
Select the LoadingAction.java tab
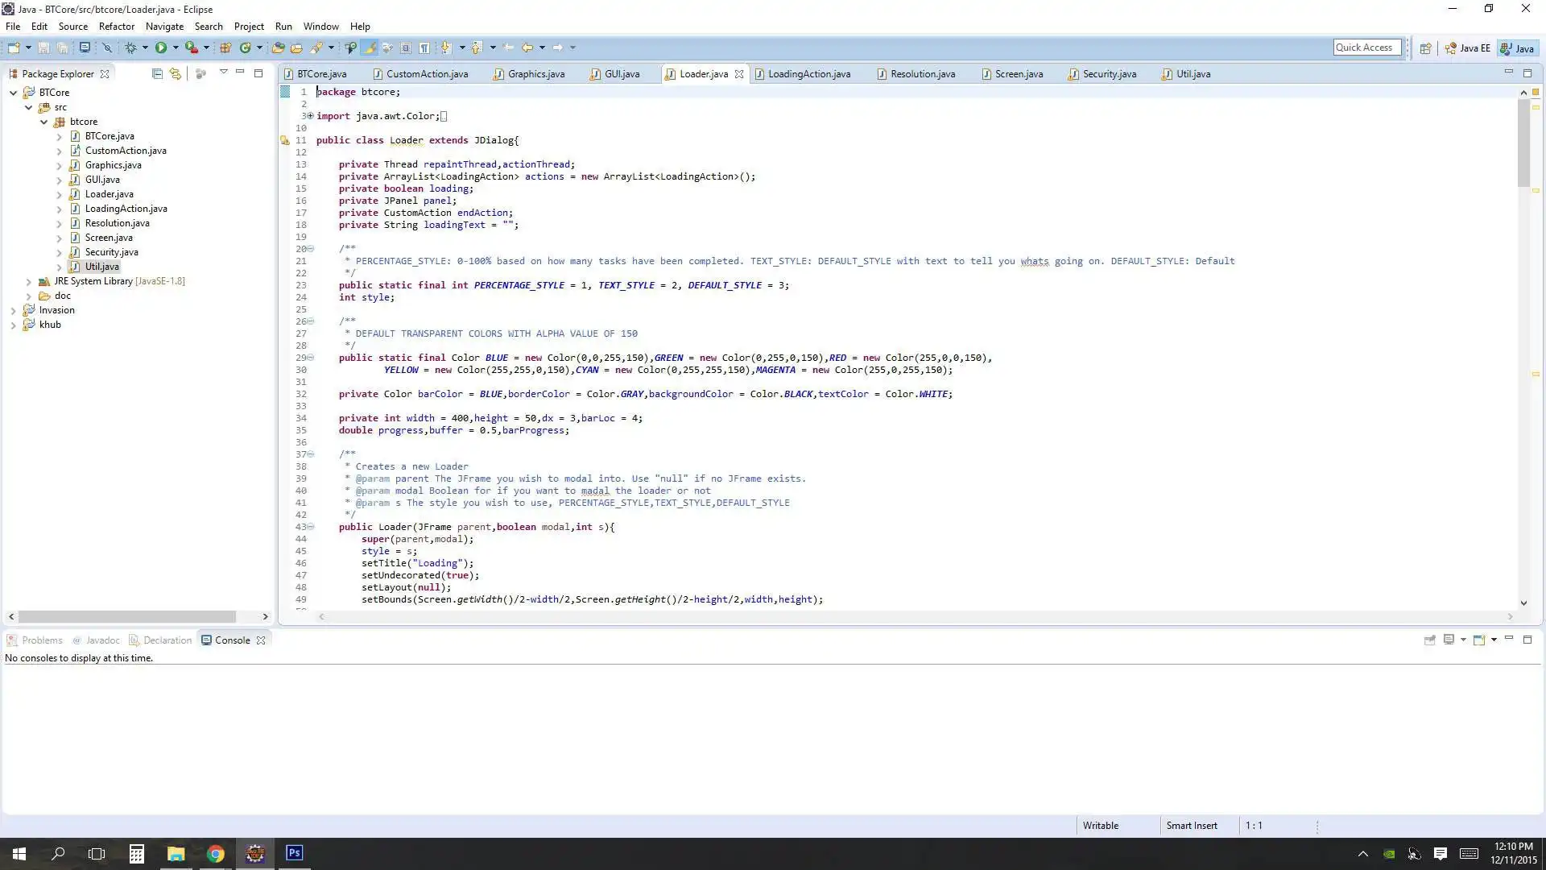(808, 73)
